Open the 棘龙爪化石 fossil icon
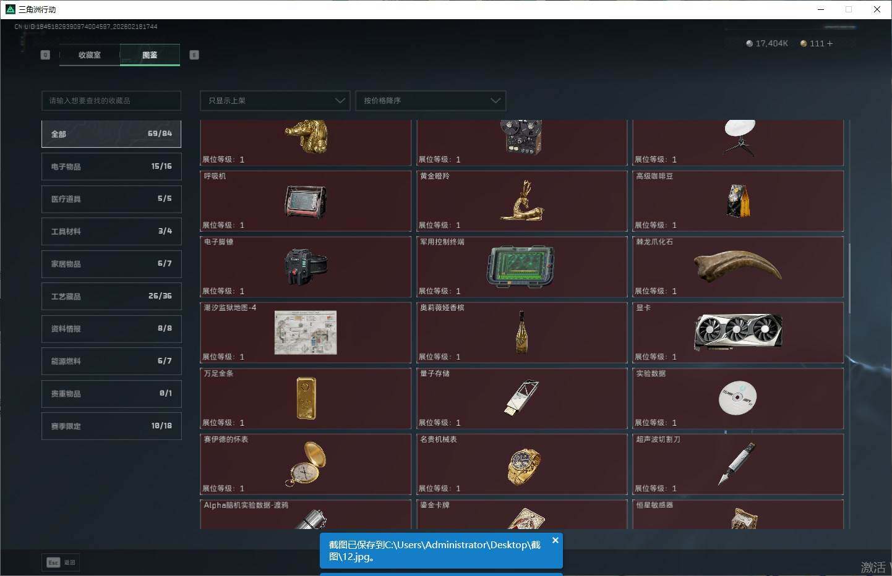 (x=737, y=266)
